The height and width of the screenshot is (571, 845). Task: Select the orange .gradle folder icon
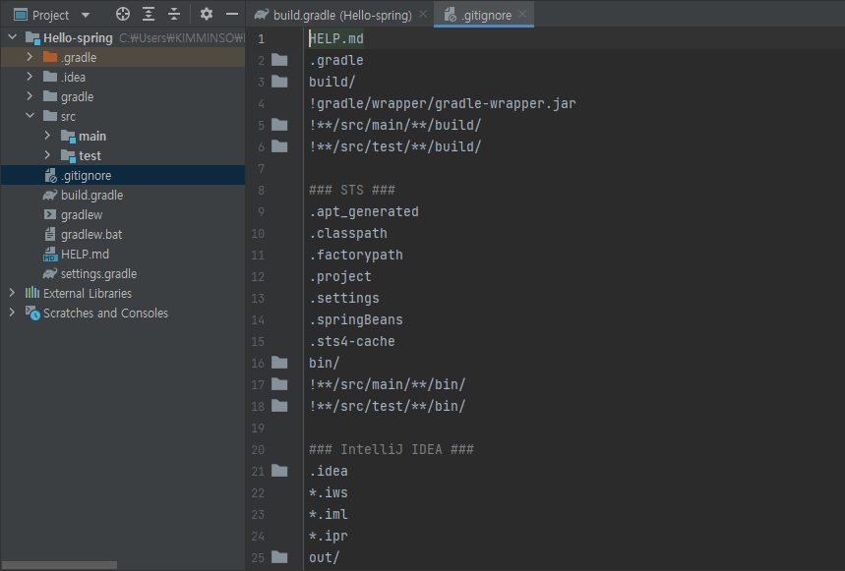[50, 57]
